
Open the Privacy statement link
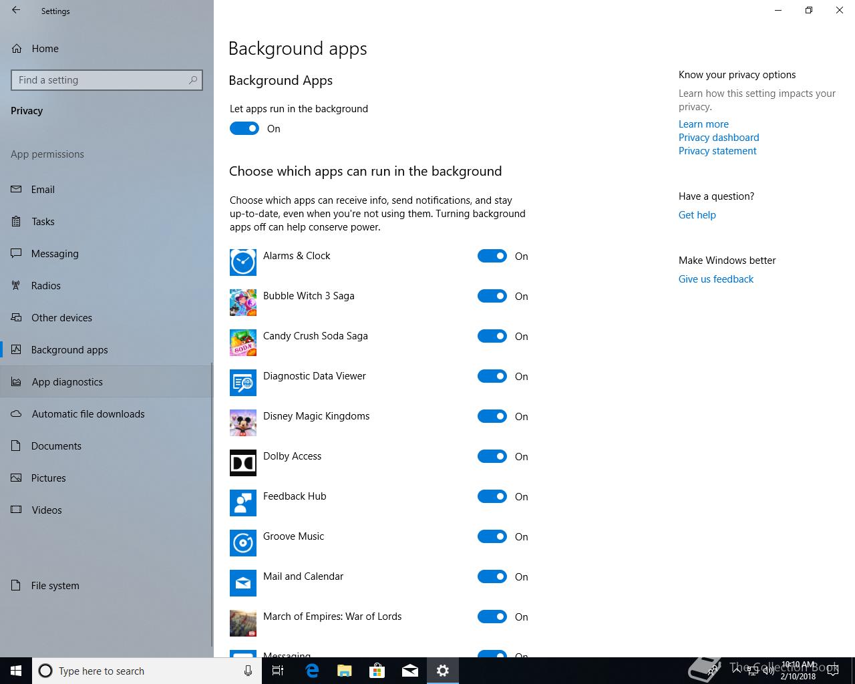pos(717,151)
